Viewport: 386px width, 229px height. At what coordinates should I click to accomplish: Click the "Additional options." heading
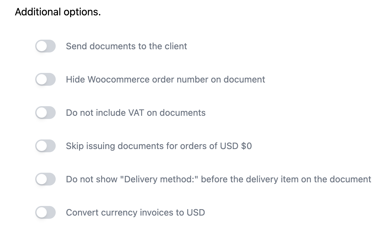(58, 12)
